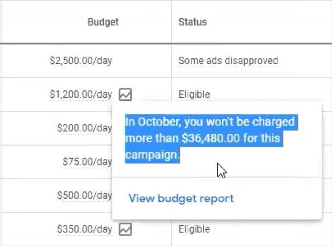Screen dimensions: 332x246
Task: Click the Eligible status in the $350.00/day row
Action: pyautogui.click(x=194, y=229)
